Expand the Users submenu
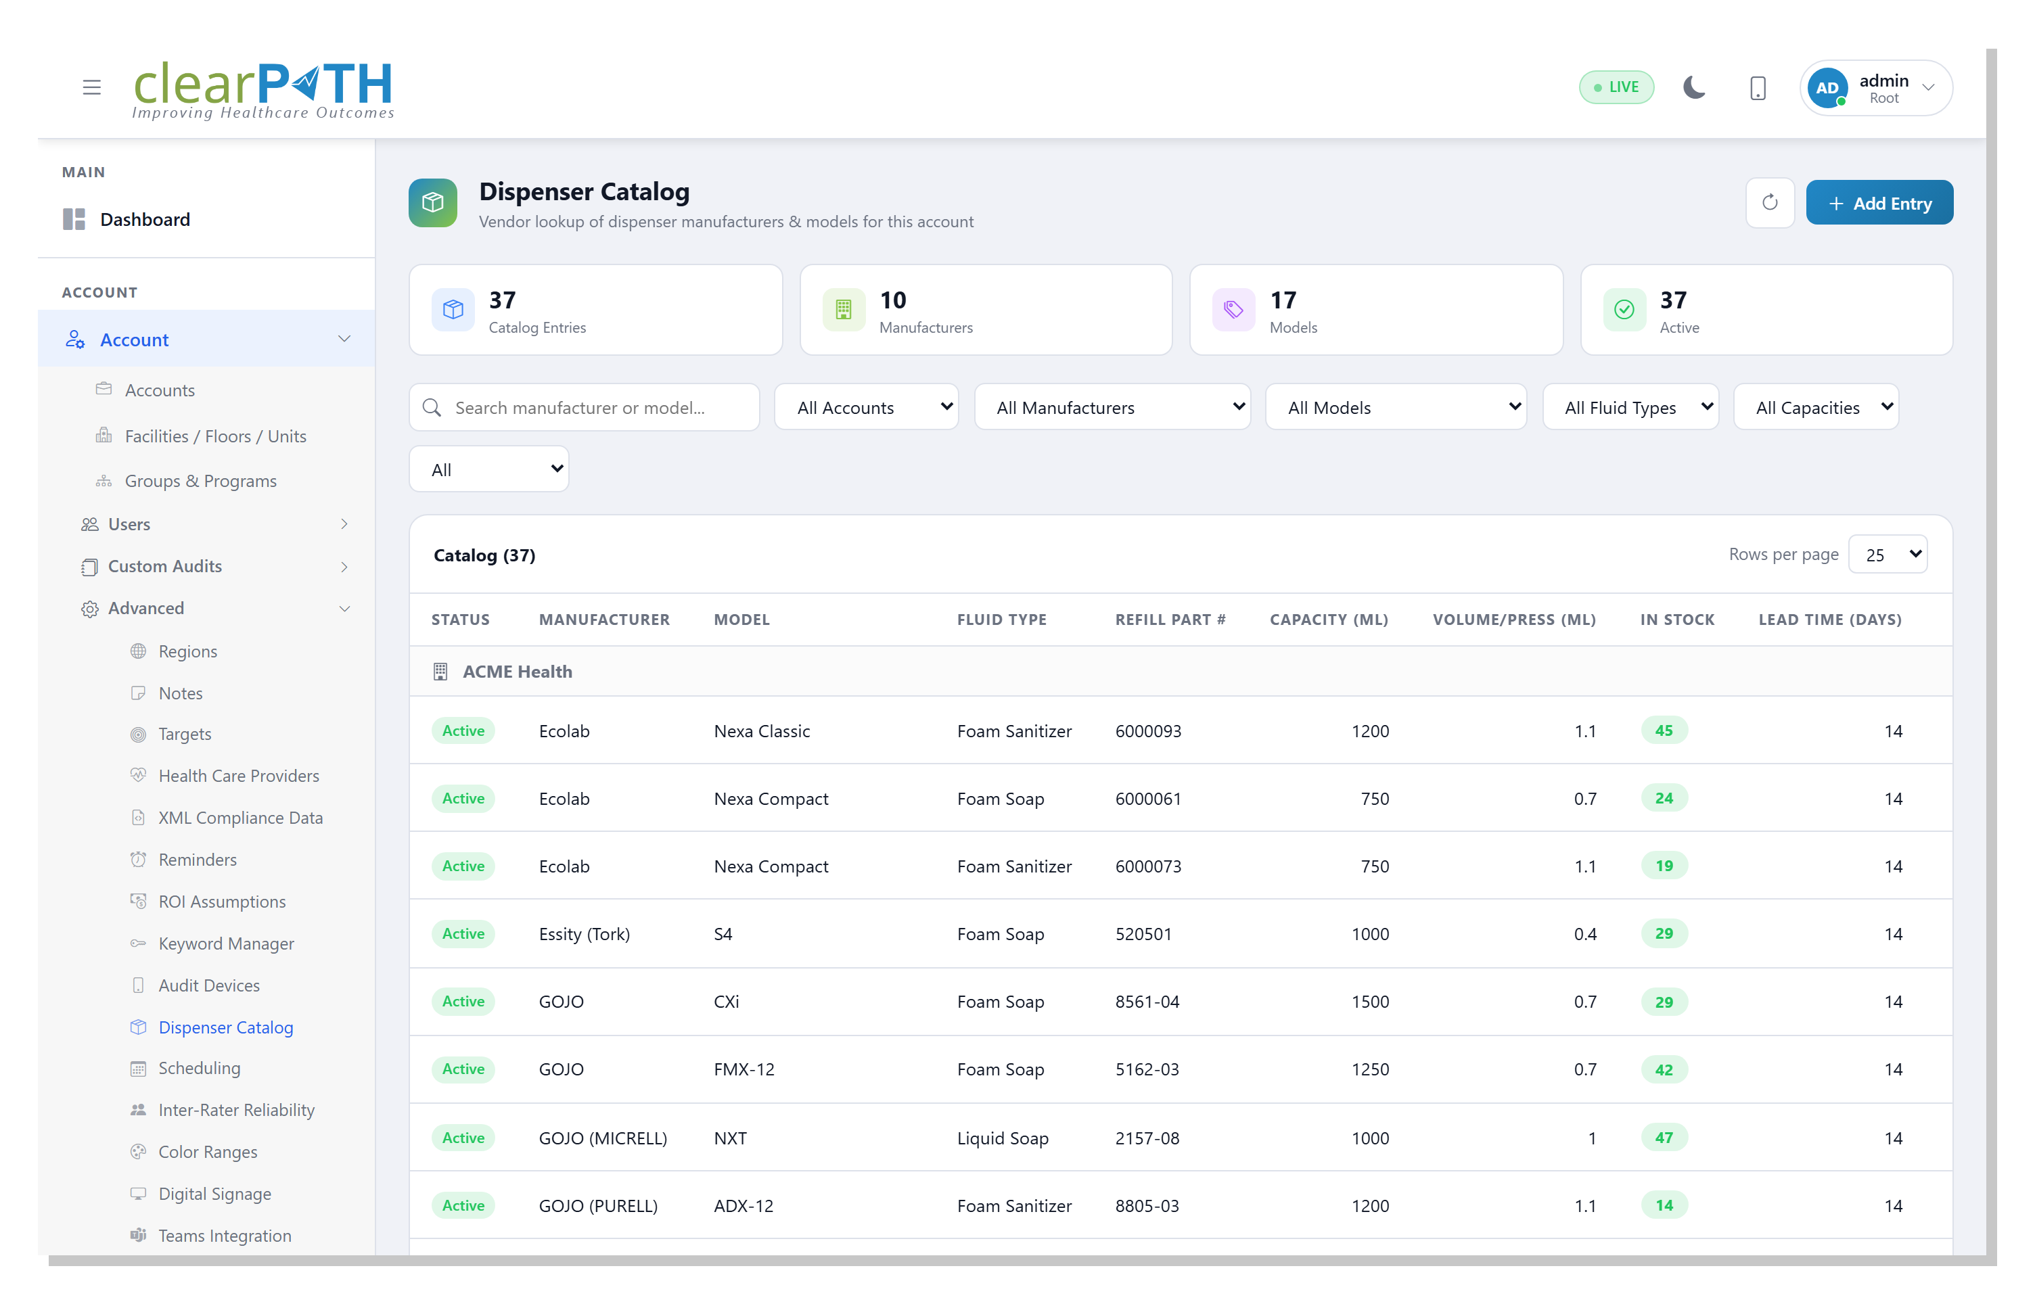The width and height of the screenshot is (2035, 1304). click(344, 523)
